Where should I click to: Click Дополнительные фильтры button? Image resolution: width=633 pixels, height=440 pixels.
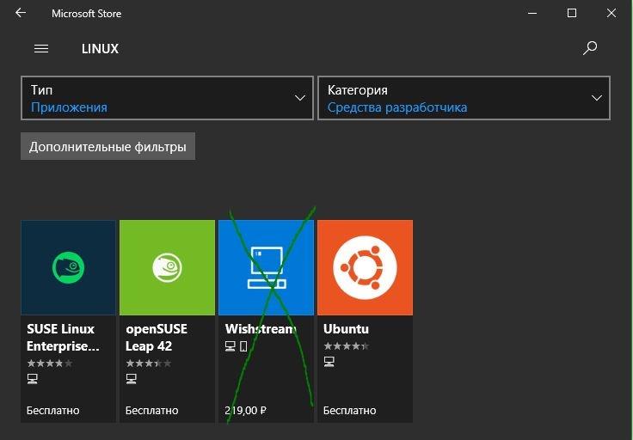pos(108,146)
